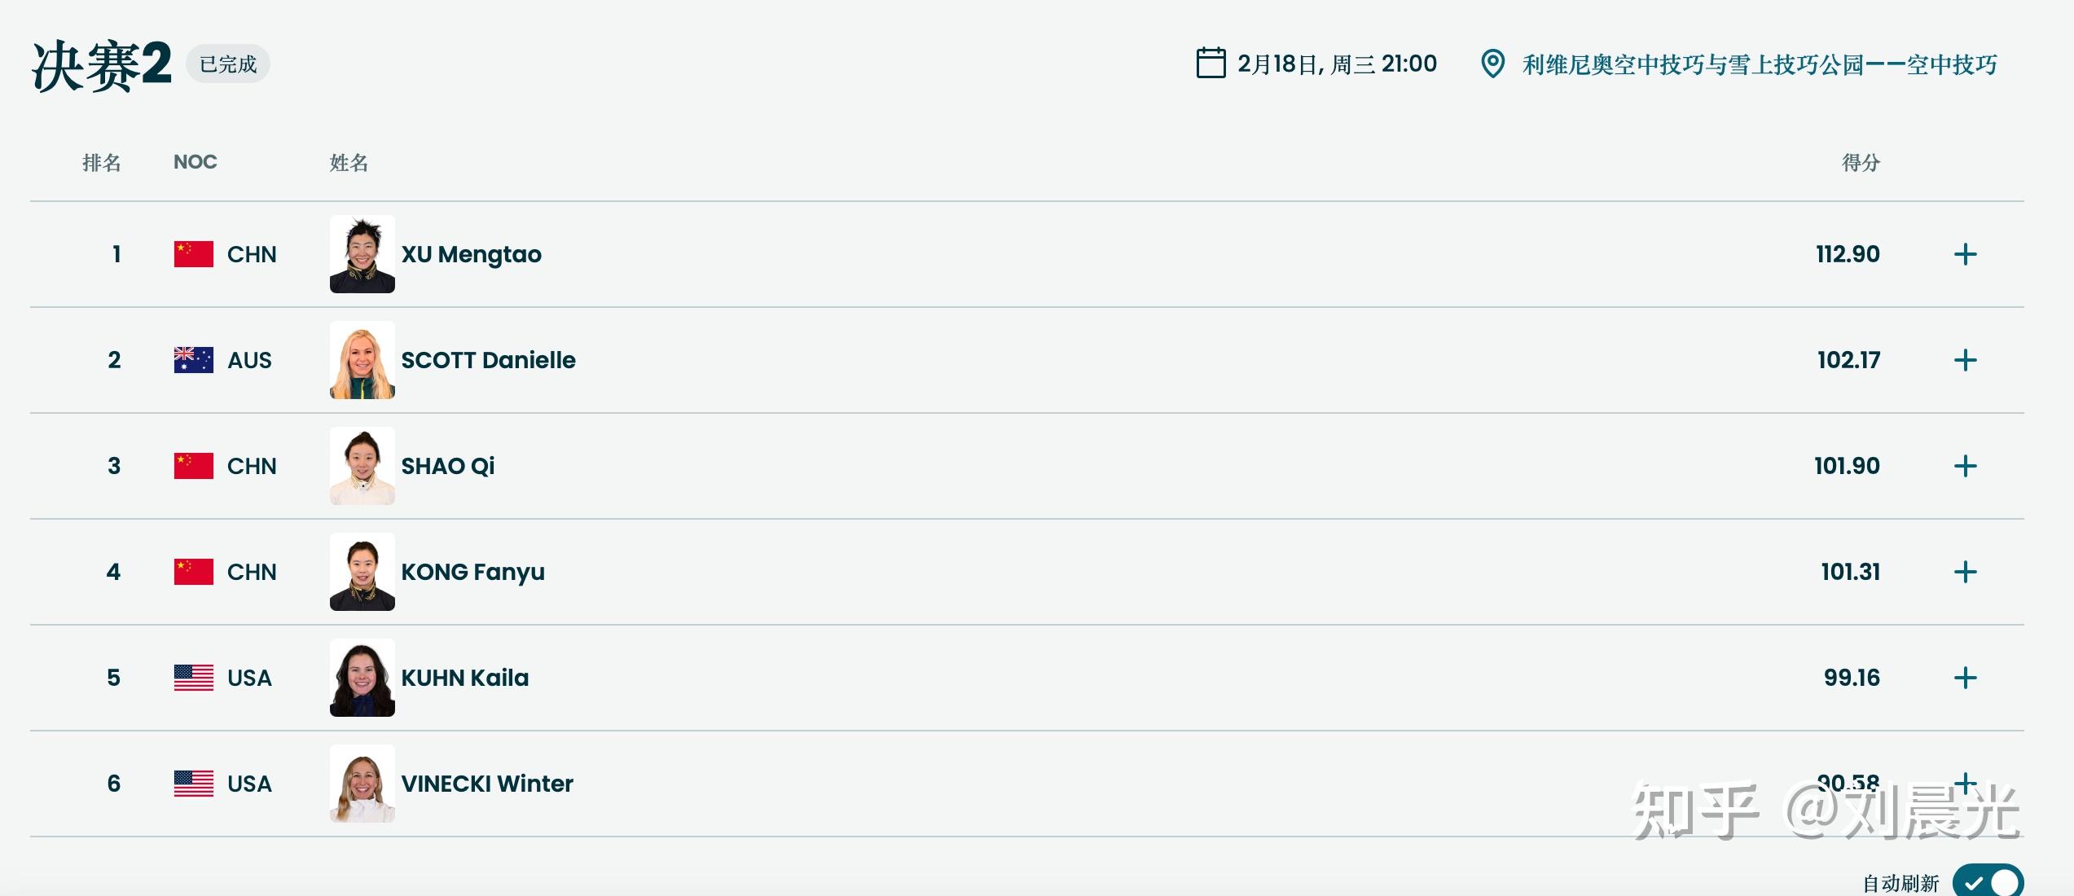
Task: Open XU Mengtao's athlete photo
Action: click(x=363, y=254)
